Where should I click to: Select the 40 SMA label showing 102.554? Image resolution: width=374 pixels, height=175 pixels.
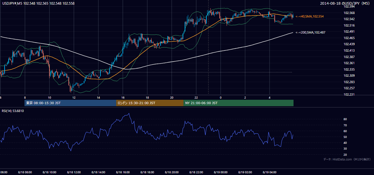click(x=310, y=17)
